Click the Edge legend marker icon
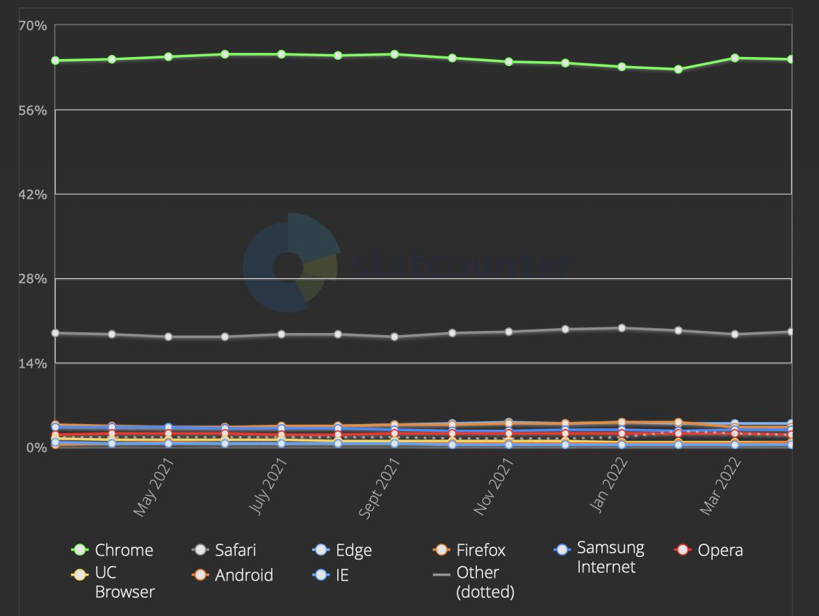This screenshot has width=819, height=616. [x=321, y=550]
